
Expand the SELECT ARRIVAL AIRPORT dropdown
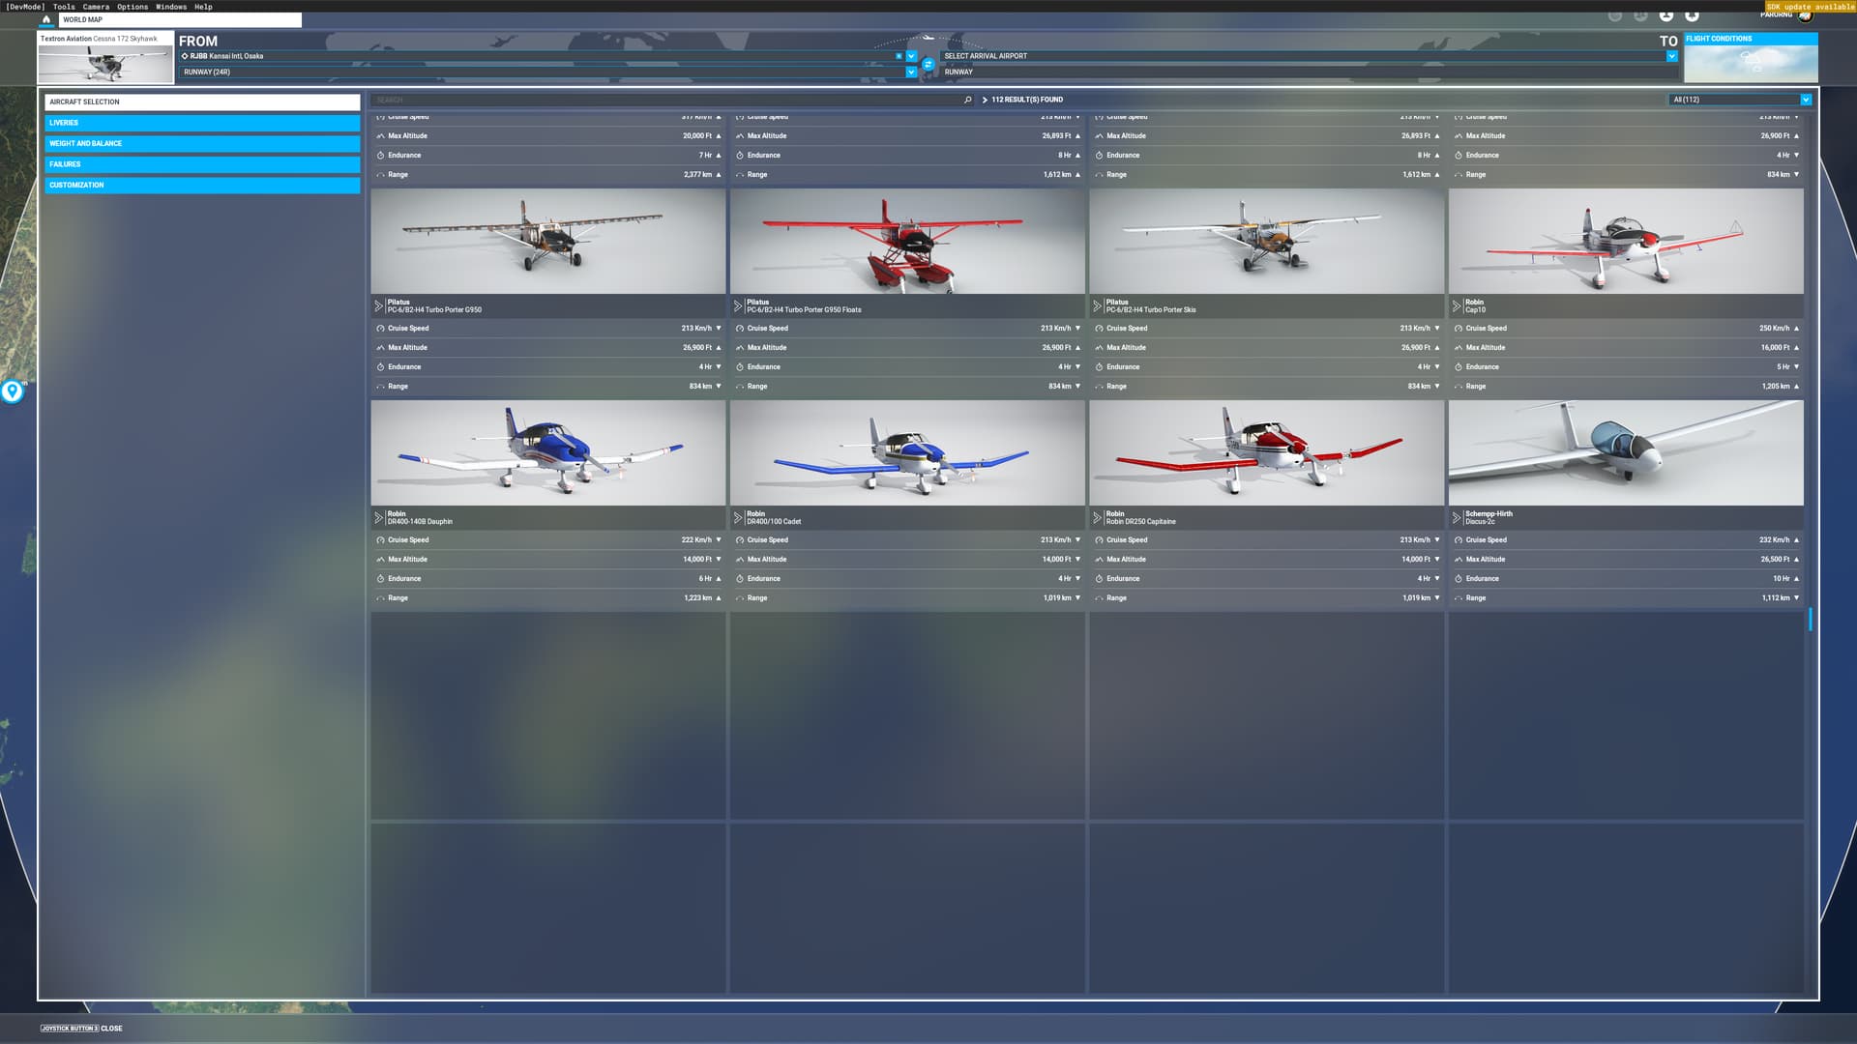[x=1670, y=56]
